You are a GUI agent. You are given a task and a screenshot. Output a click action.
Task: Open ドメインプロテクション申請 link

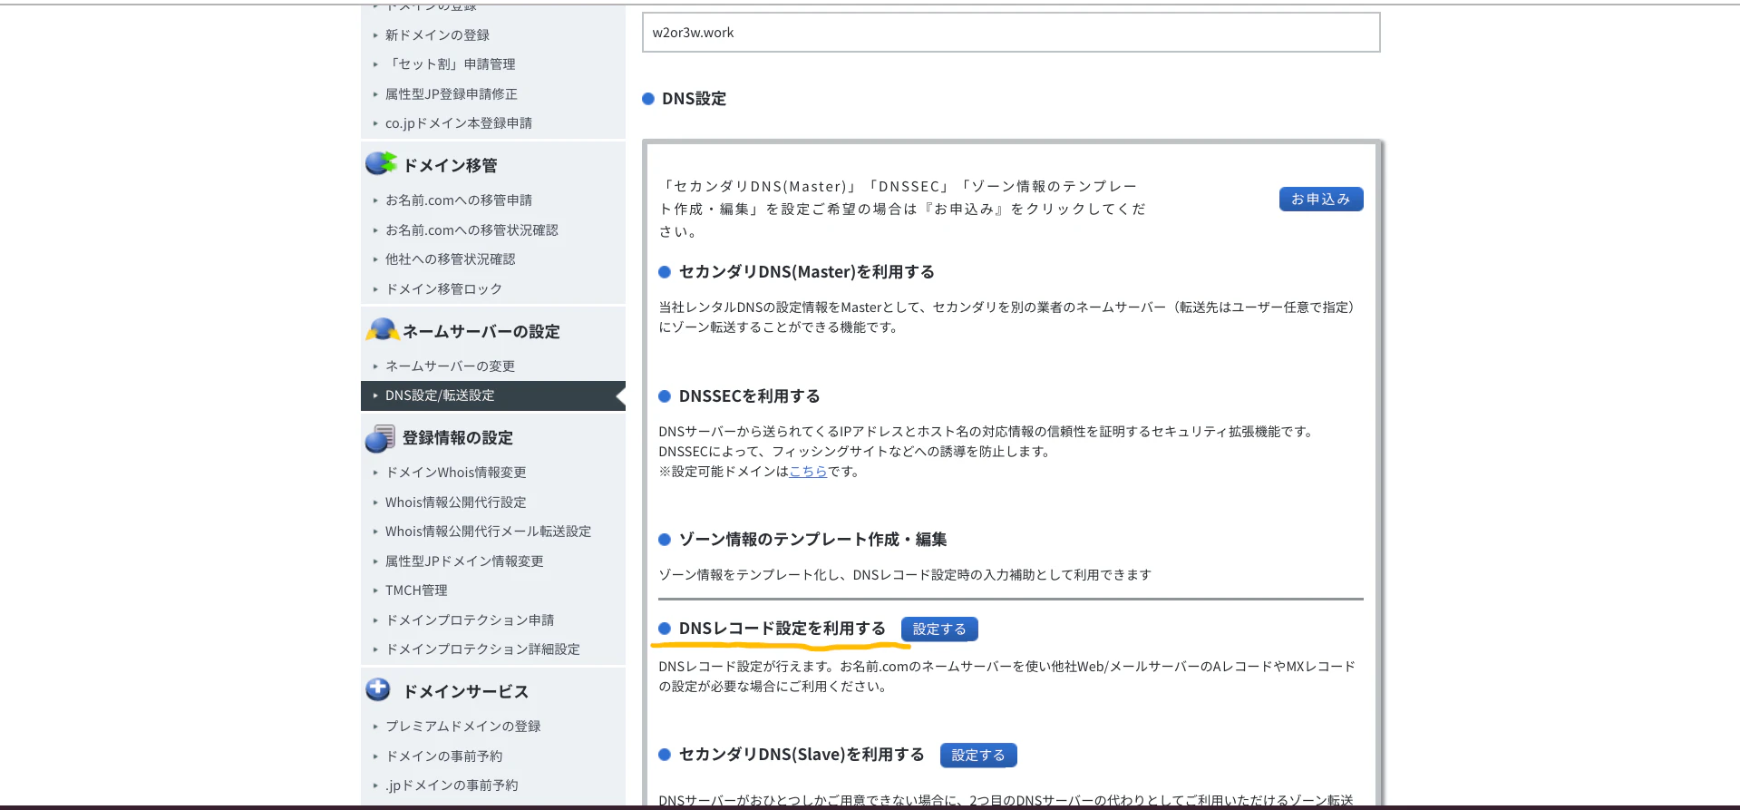coord(470,620)
